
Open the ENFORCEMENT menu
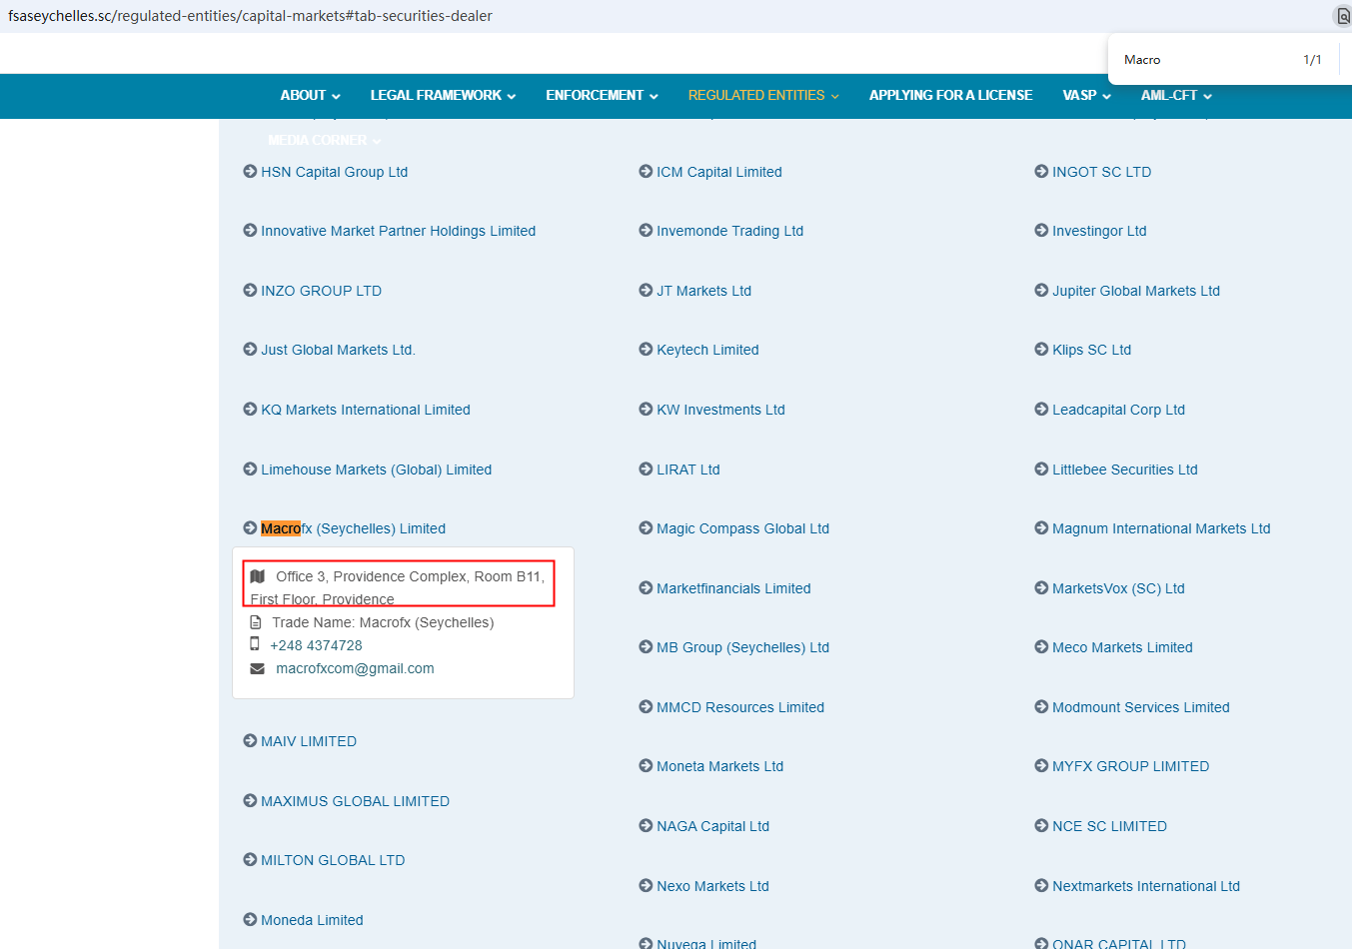pyautogui.click(x=602, y=96)
